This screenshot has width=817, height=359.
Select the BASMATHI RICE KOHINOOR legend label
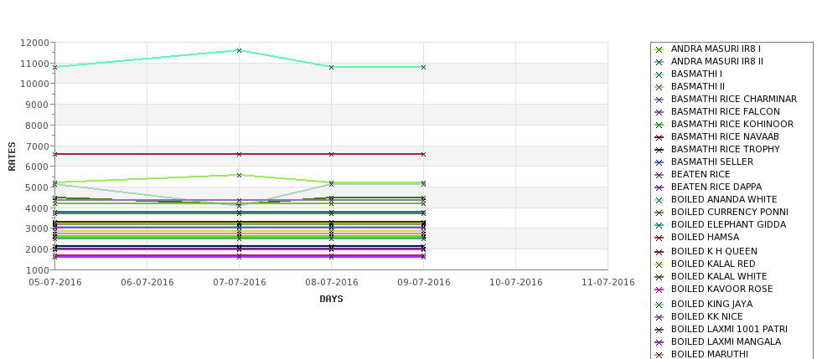tap(732, 125)
